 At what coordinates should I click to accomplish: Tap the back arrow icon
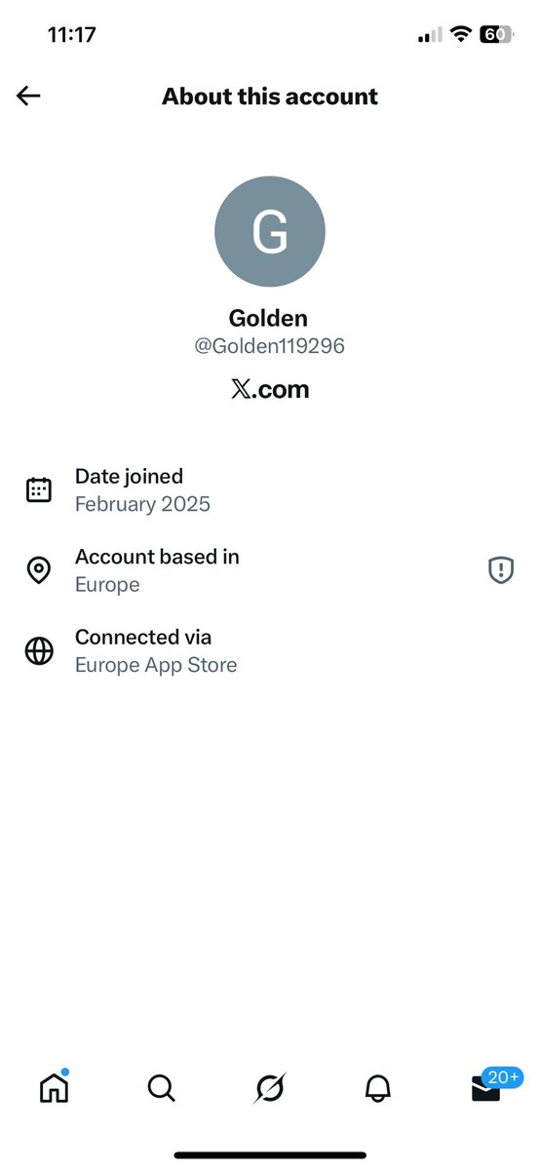pos(28,96)
